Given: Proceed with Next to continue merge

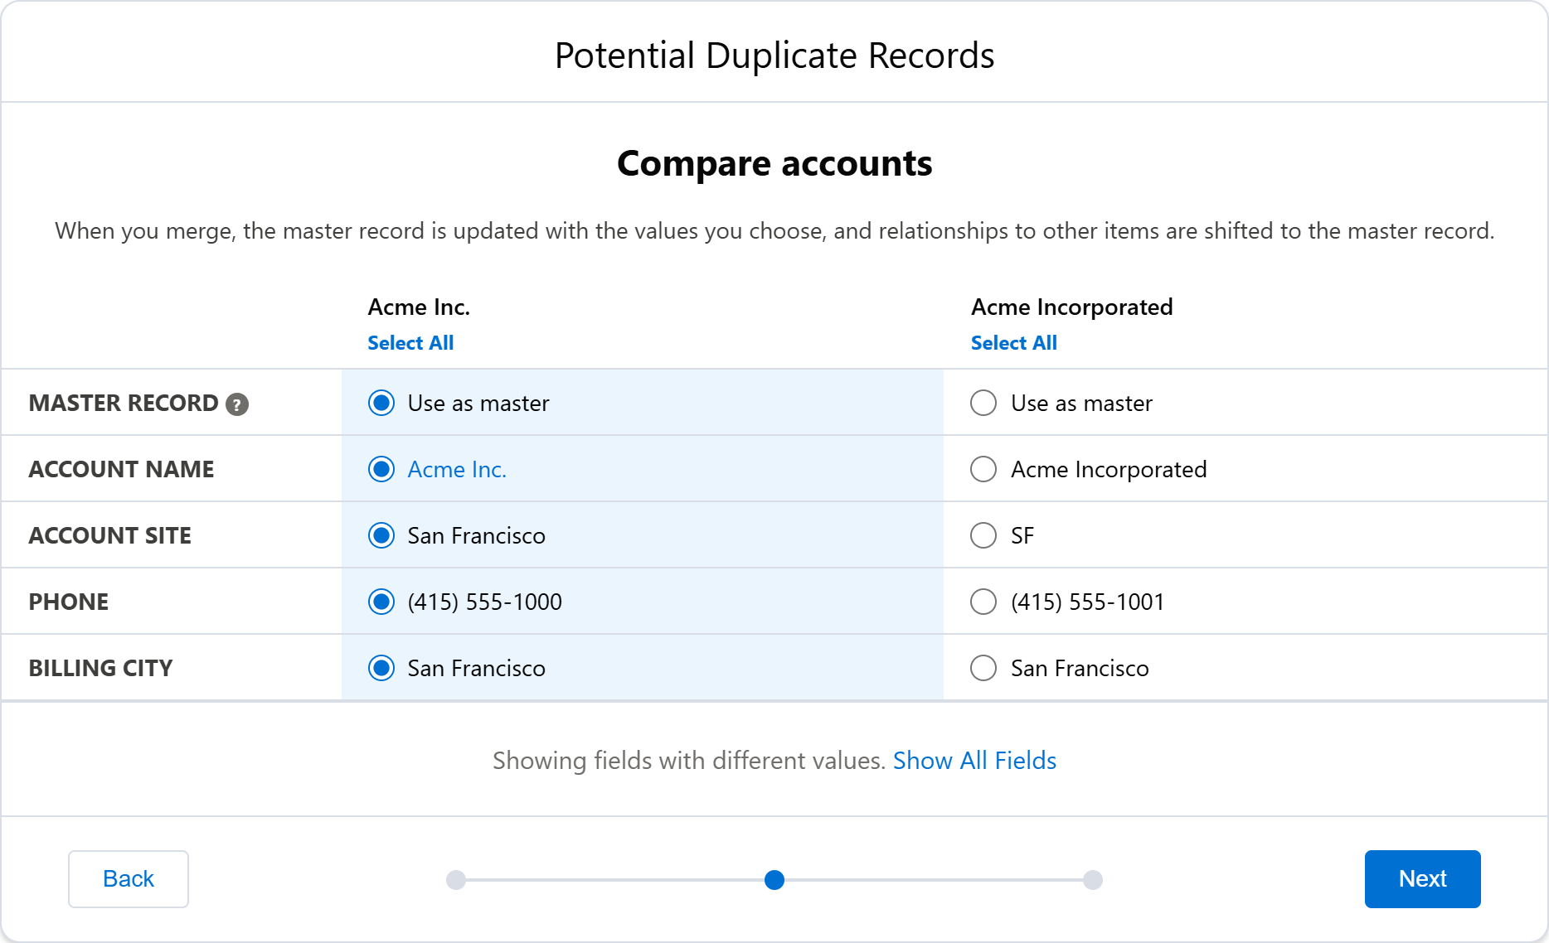Looking at the screenshot, I should [1422, 878].
